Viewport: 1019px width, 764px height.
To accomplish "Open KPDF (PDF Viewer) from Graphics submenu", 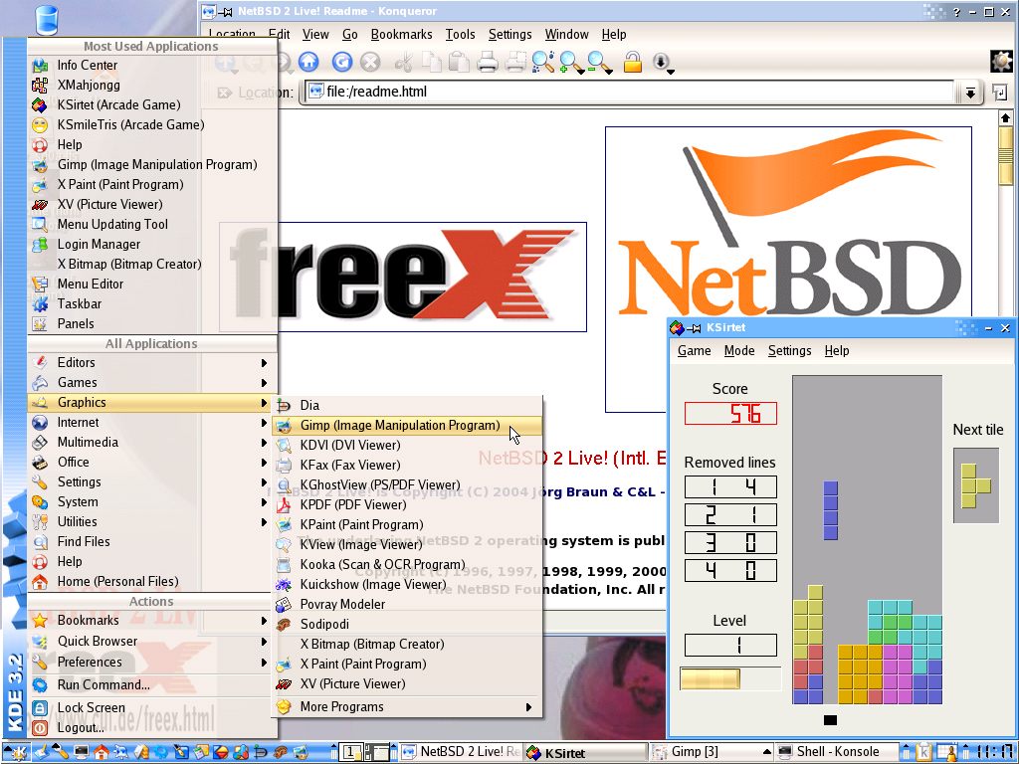I will pyautogui.click(x=407, y=504).
